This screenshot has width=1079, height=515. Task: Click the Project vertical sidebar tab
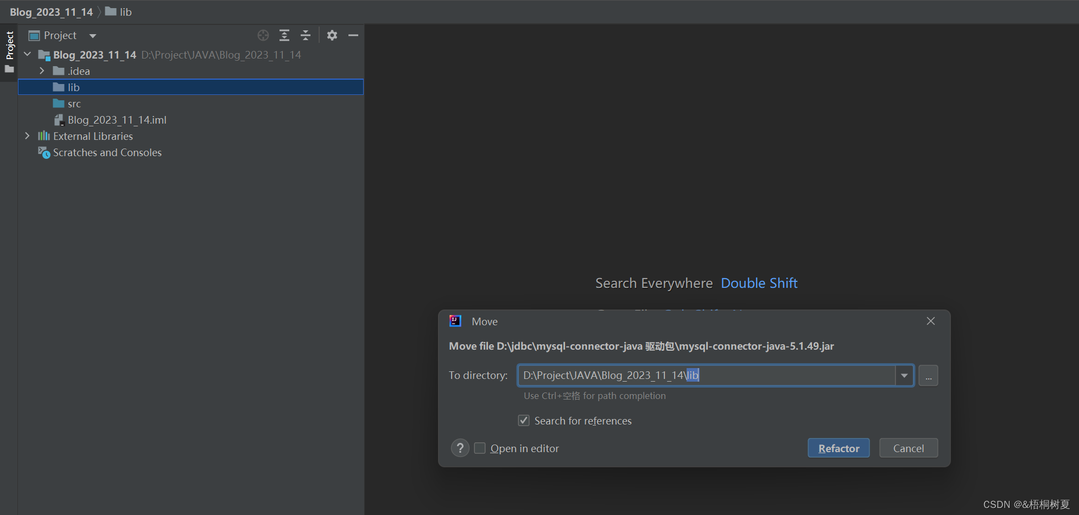pos(9,52)
